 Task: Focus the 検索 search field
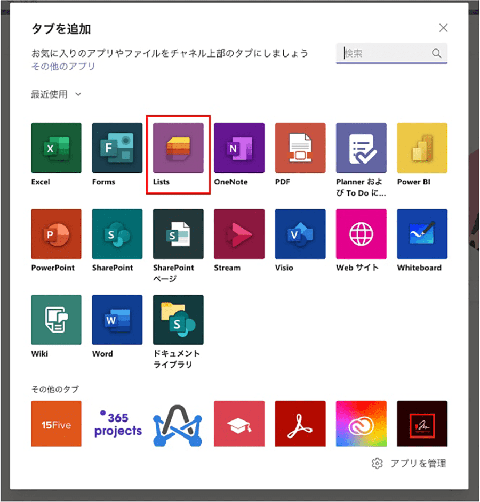coord(391,53)
